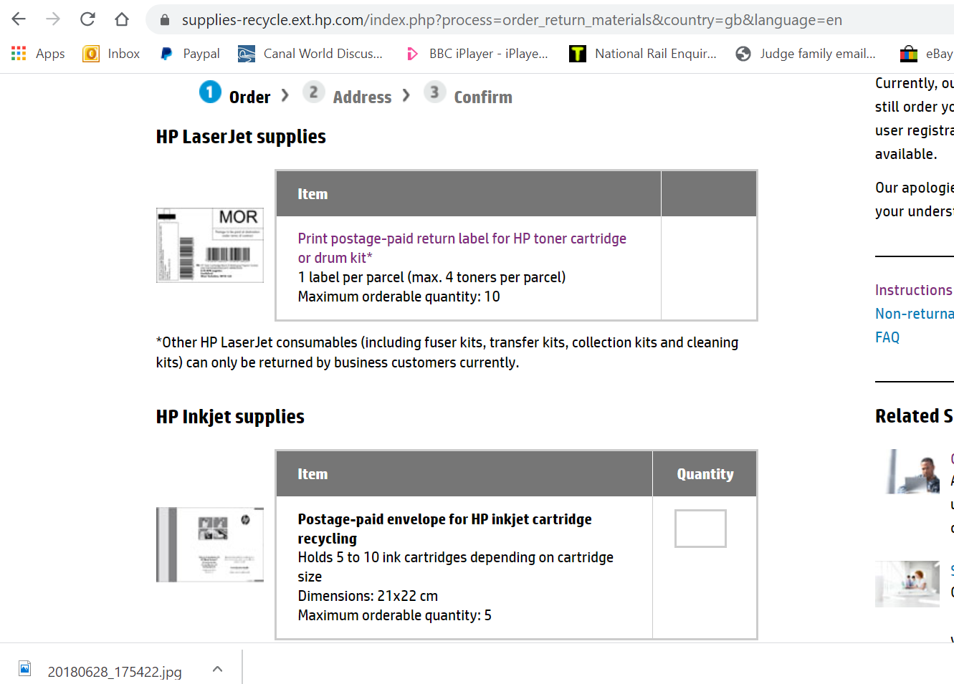Open the FAQ link

click(x=887, y=337)
